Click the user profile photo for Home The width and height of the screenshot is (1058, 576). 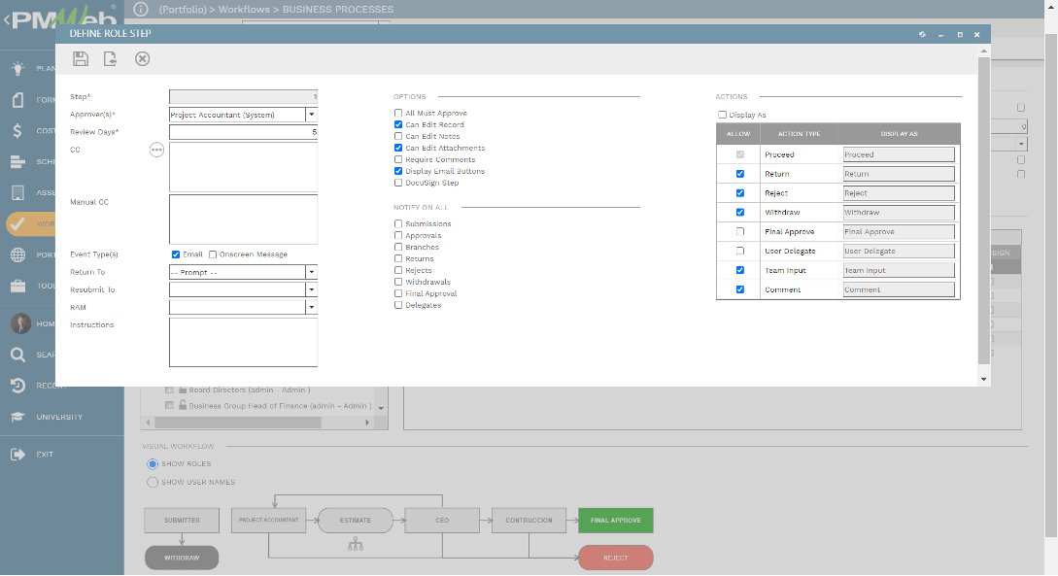point(21,323)
